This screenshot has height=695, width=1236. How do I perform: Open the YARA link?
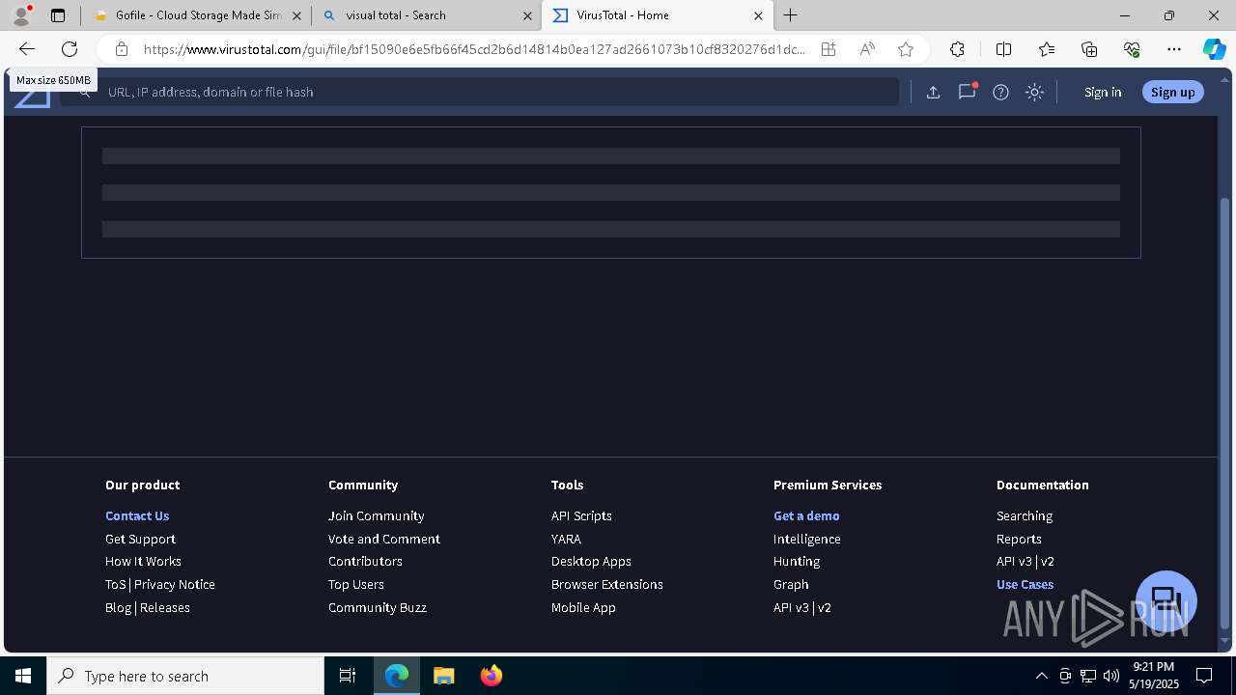566,539
